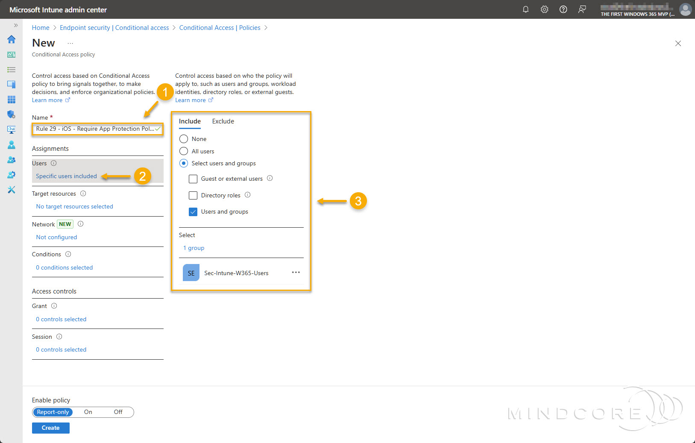Screen dimensions: 695x443
Task: Open the 1 group selection link
Action: coord(194,248)
